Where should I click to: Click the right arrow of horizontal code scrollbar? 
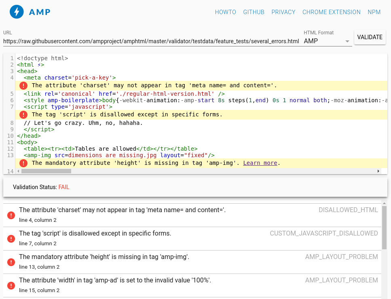(378, 171)
